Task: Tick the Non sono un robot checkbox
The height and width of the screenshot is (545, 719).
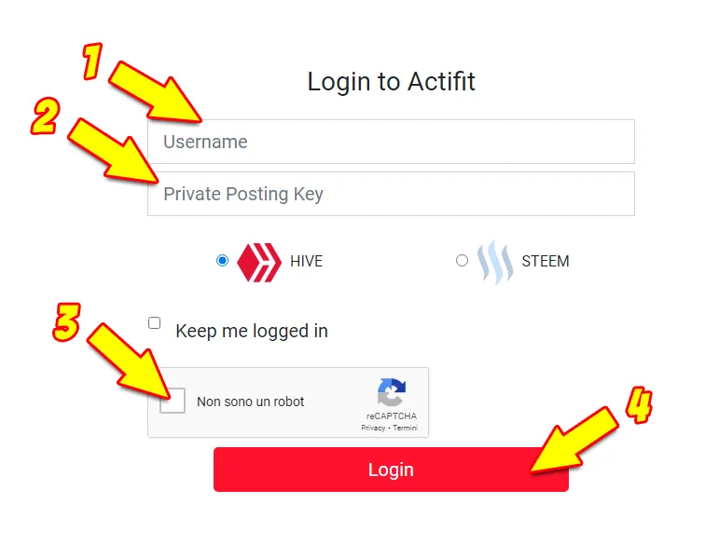Action: 173,401
